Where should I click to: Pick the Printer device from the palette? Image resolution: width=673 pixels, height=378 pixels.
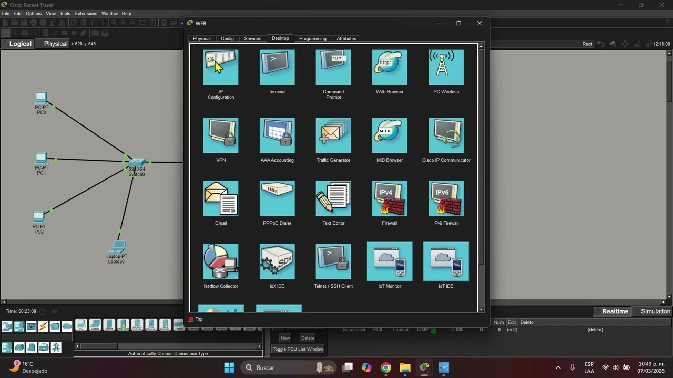pyautogui.click(x=179, y=325)
